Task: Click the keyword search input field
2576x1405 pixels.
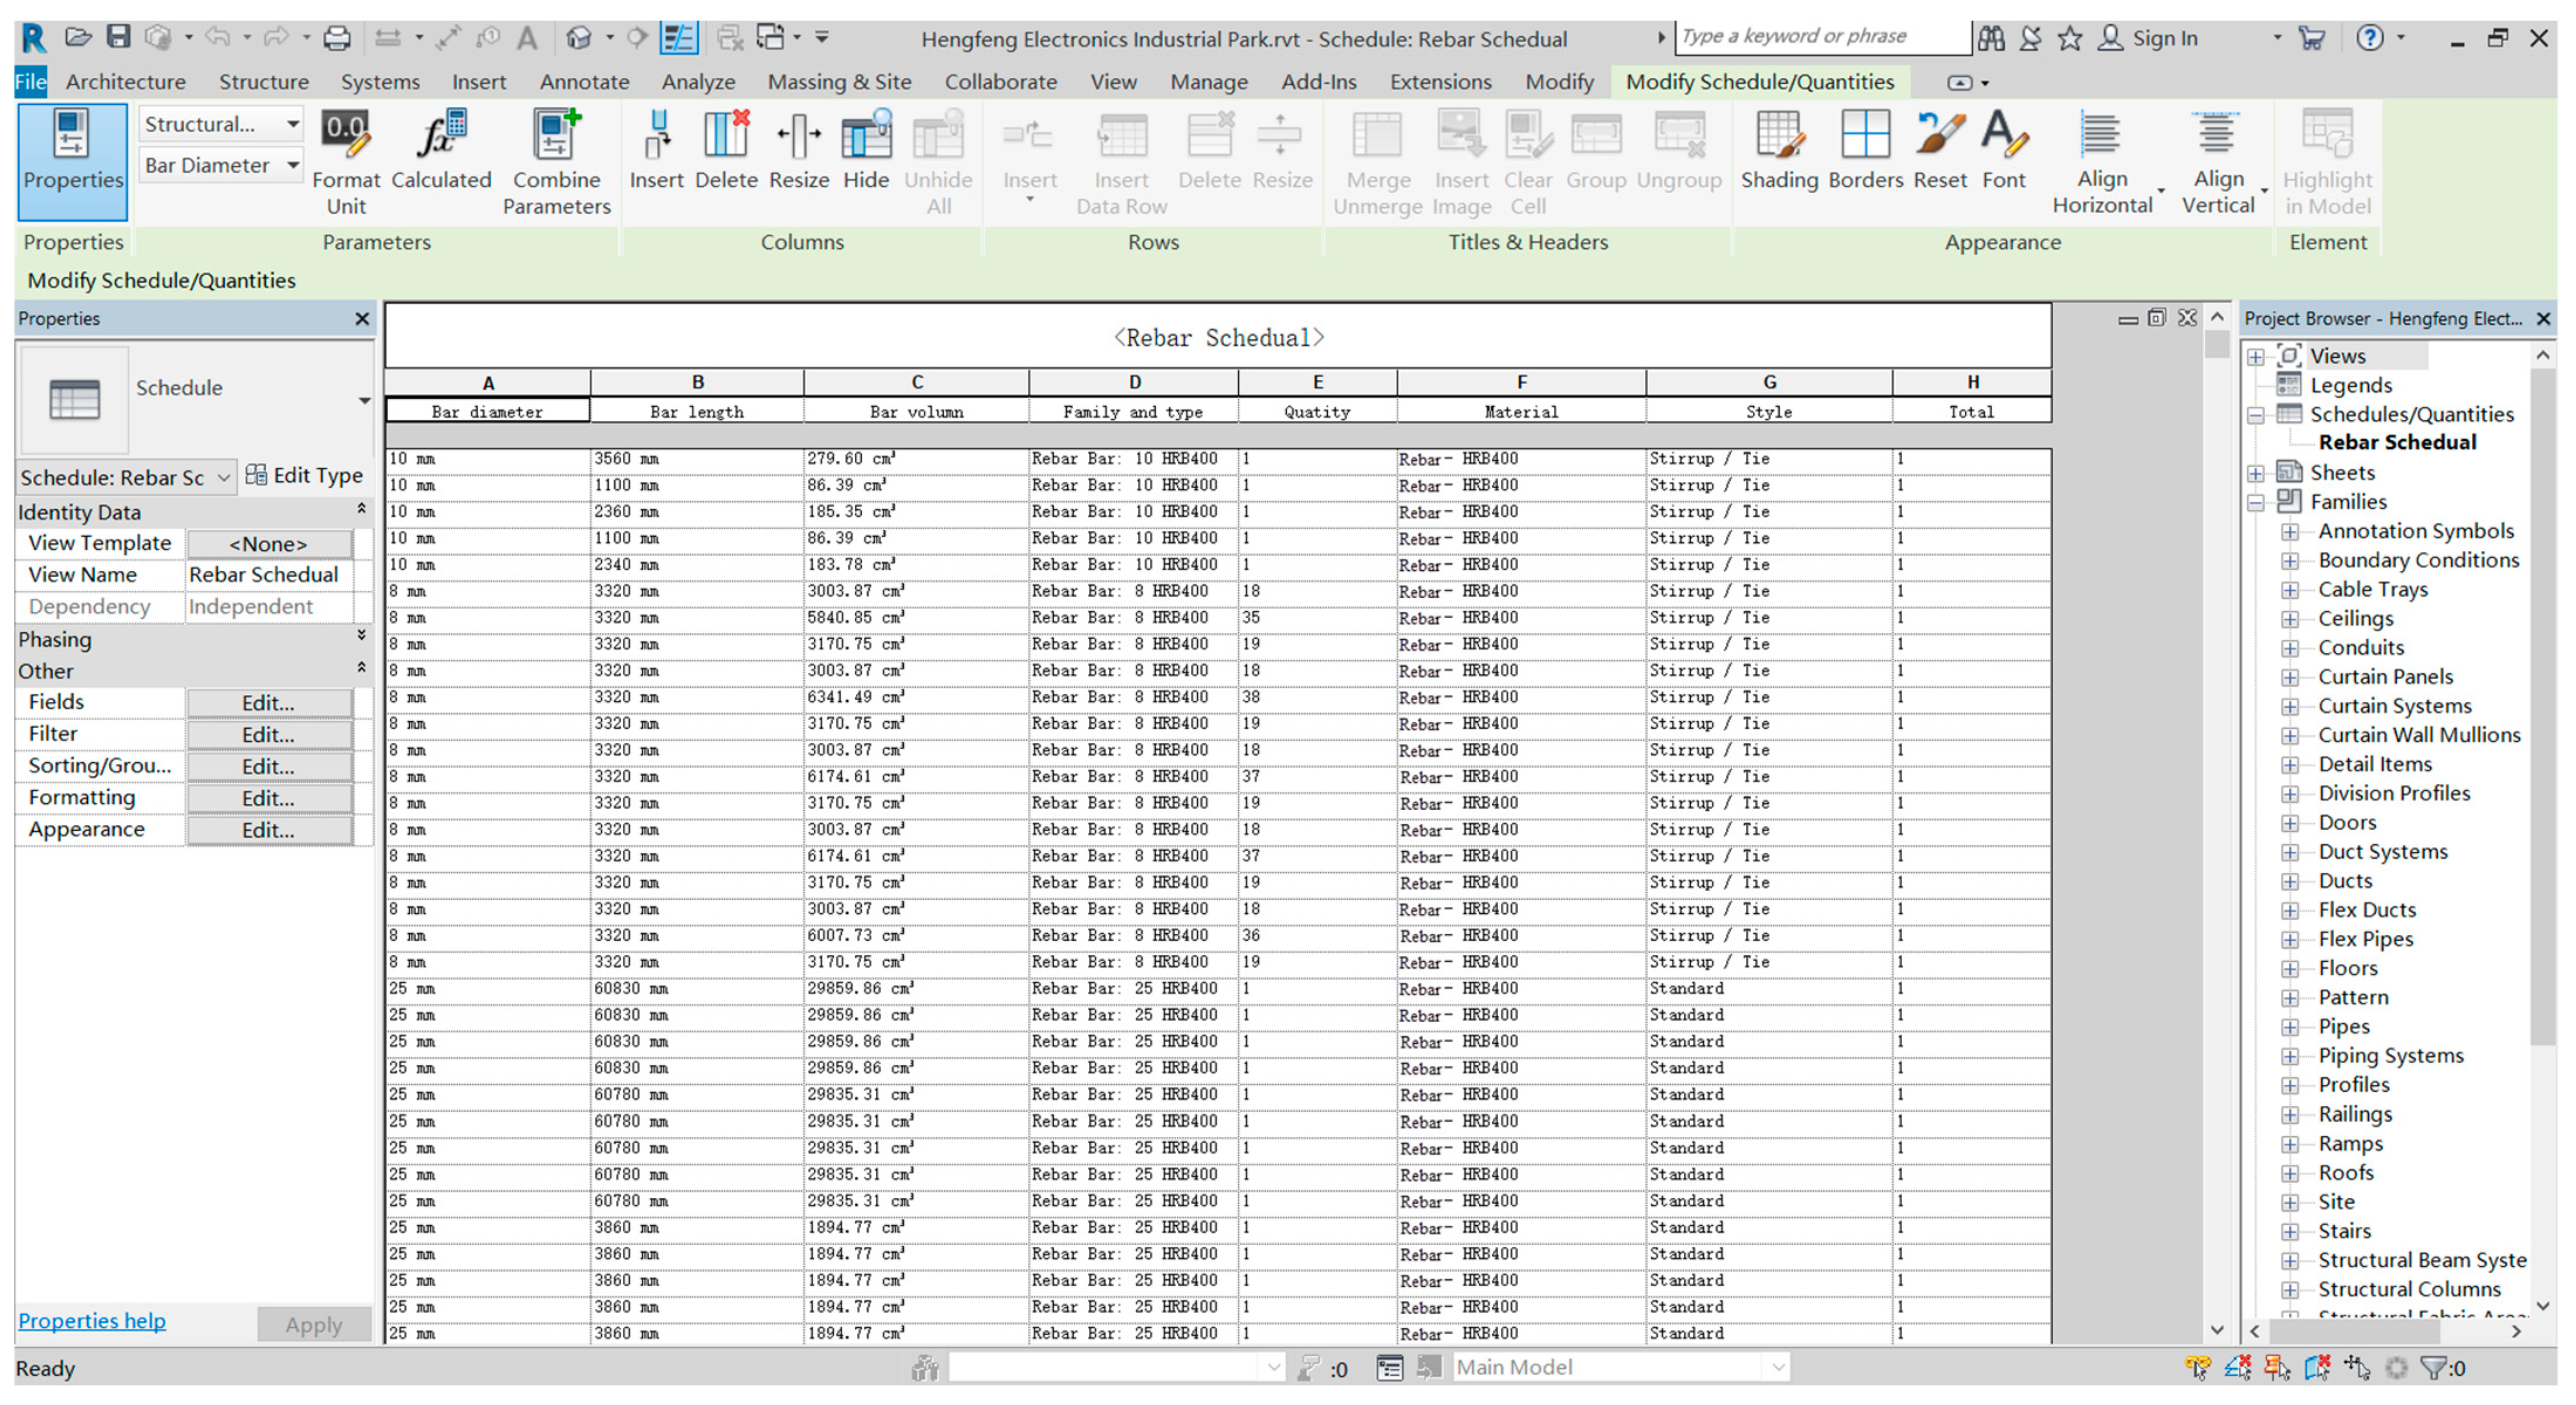Action: tap(1820, 37)
